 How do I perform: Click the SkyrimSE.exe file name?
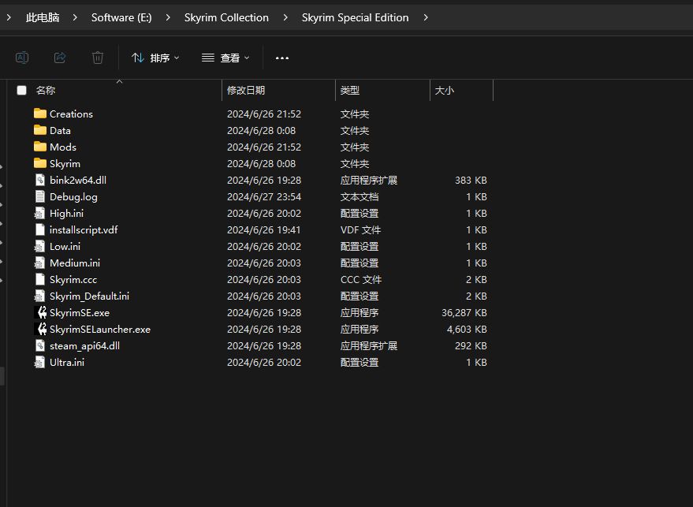(80, 313)
